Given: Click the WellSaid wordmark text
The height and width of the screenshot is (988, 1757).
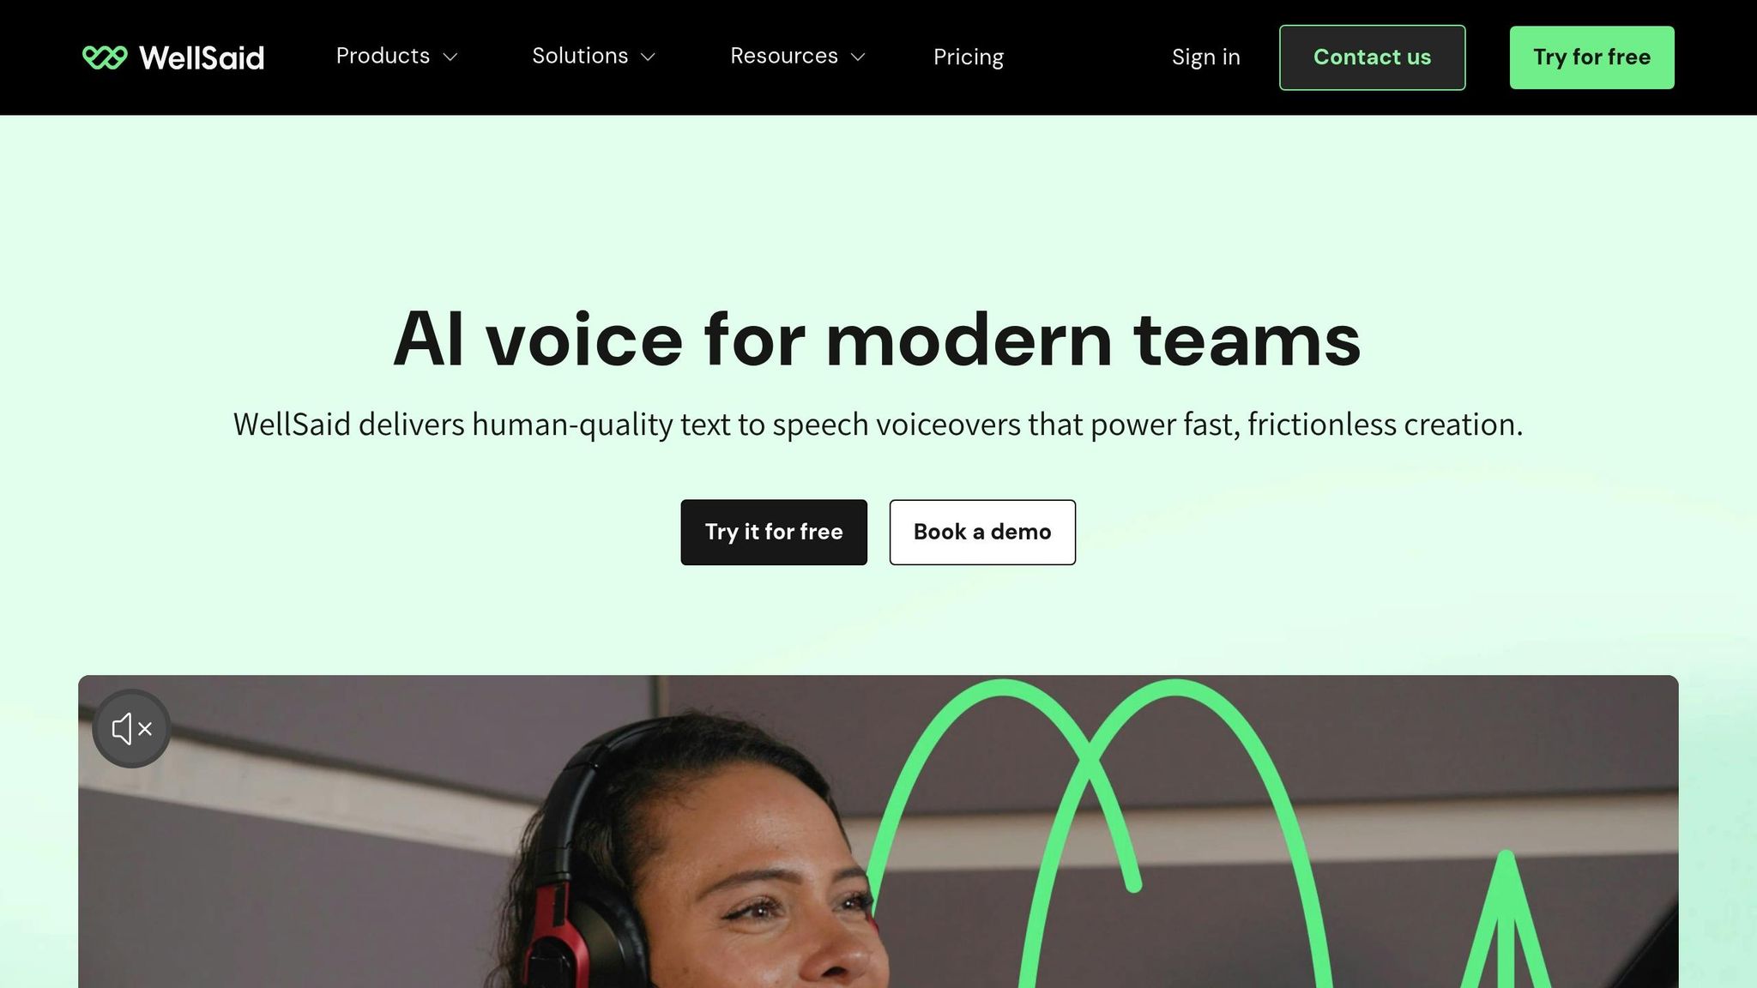Looking at the screenshot, I should click(202, 57).
